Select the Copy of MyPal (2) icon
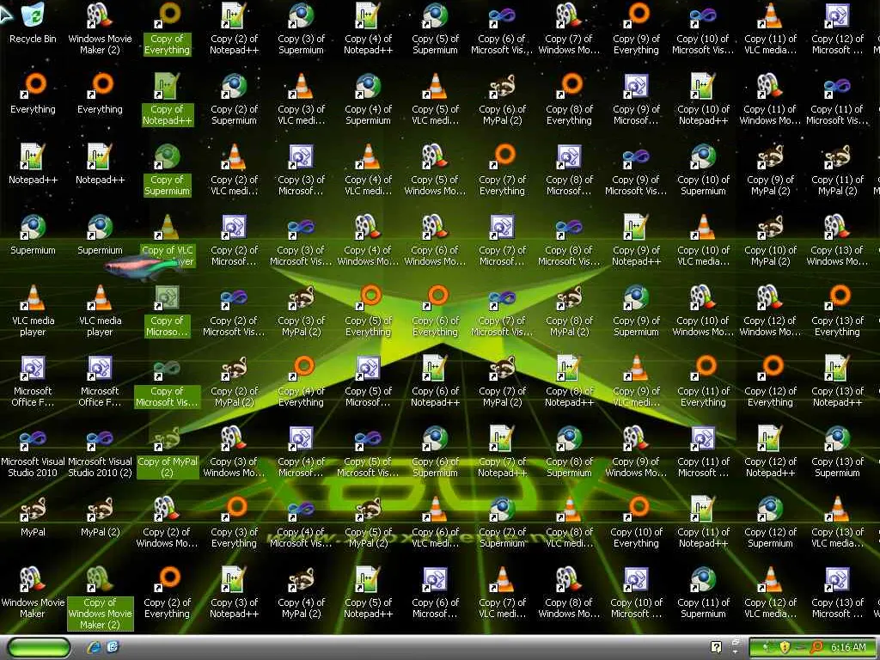Screen dimensions: 880x660 pyautogui.click(x=168, y=450)
